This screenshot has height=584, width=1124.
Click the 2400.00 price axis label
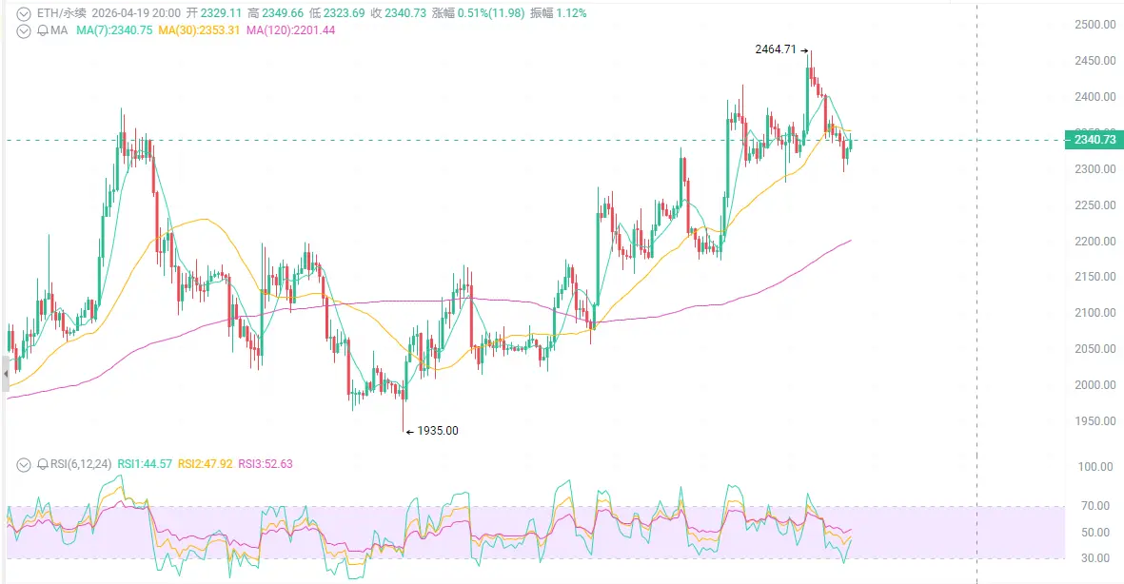1095,97
